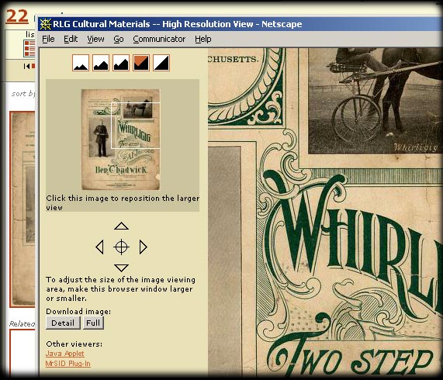Open the View menu
443x380 pixels.
(95, 39)
